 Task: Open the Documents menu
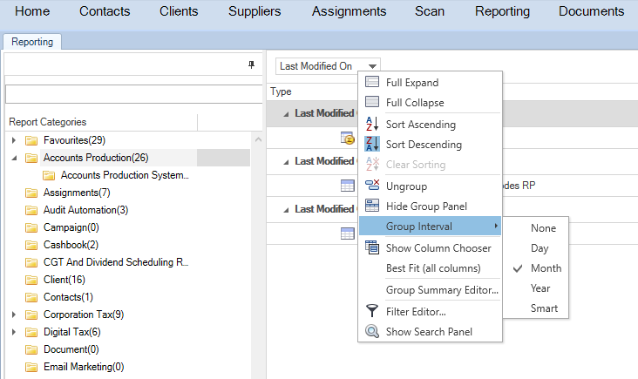click(x=591, y=11)
